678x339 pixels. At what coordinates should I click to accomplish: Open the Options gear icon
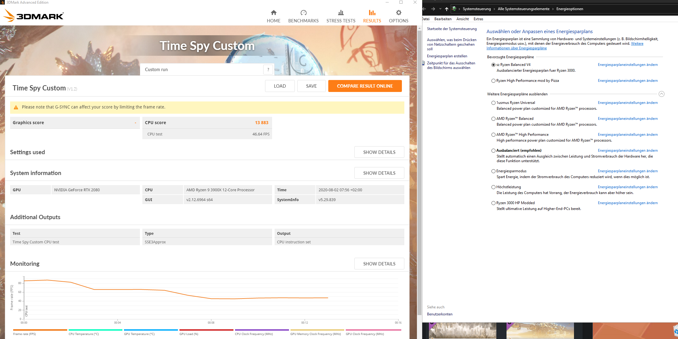[x=399, y=13]
